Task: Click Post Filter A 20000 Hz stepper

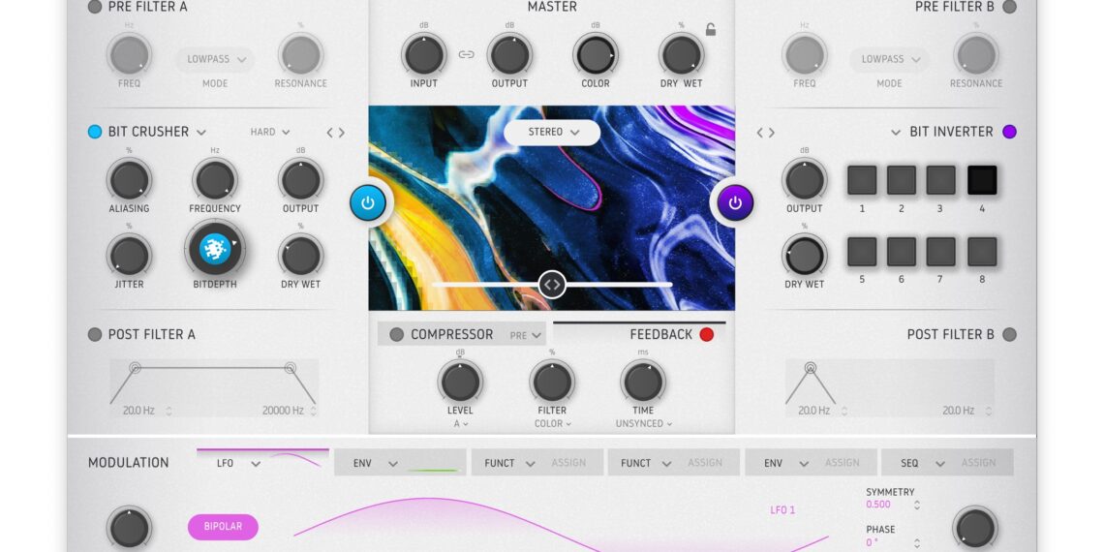Action: pos(314,411)
